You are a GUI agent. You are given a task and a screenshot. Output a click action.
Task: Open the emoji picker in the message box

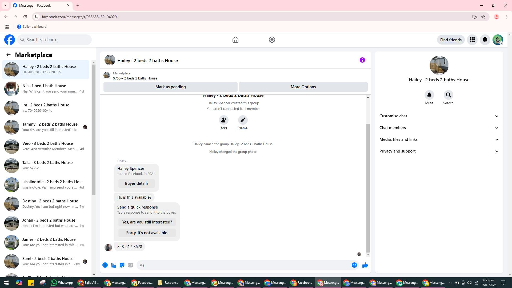point(354,265)
